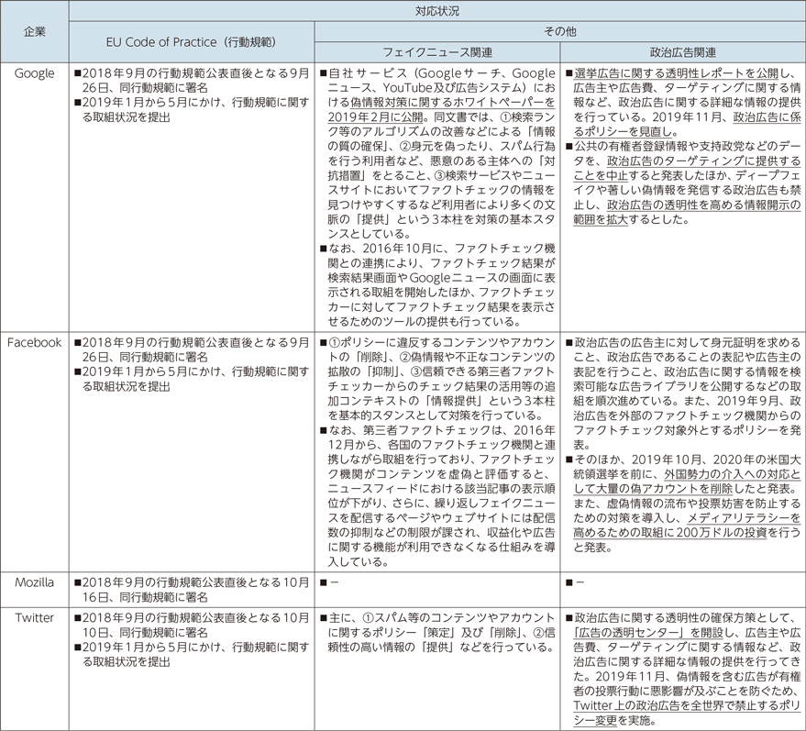Screen dimensions: 806x731
Task: Click Facebook's ①ポリシーに違反するコンテンツ paragraph
Action: click(437, 379)
